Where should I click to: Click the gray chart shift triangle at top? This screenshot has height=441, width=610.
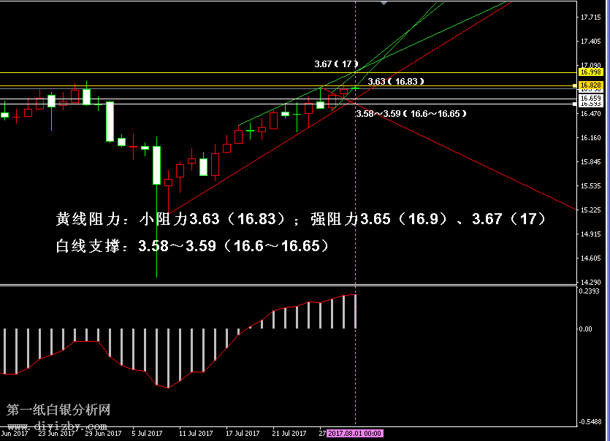384,3
